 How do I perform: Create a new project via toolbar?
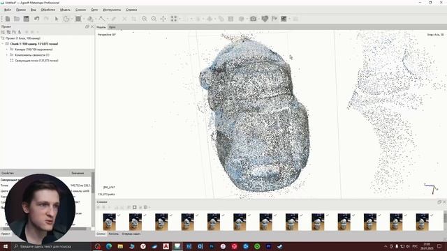(8, 19)
